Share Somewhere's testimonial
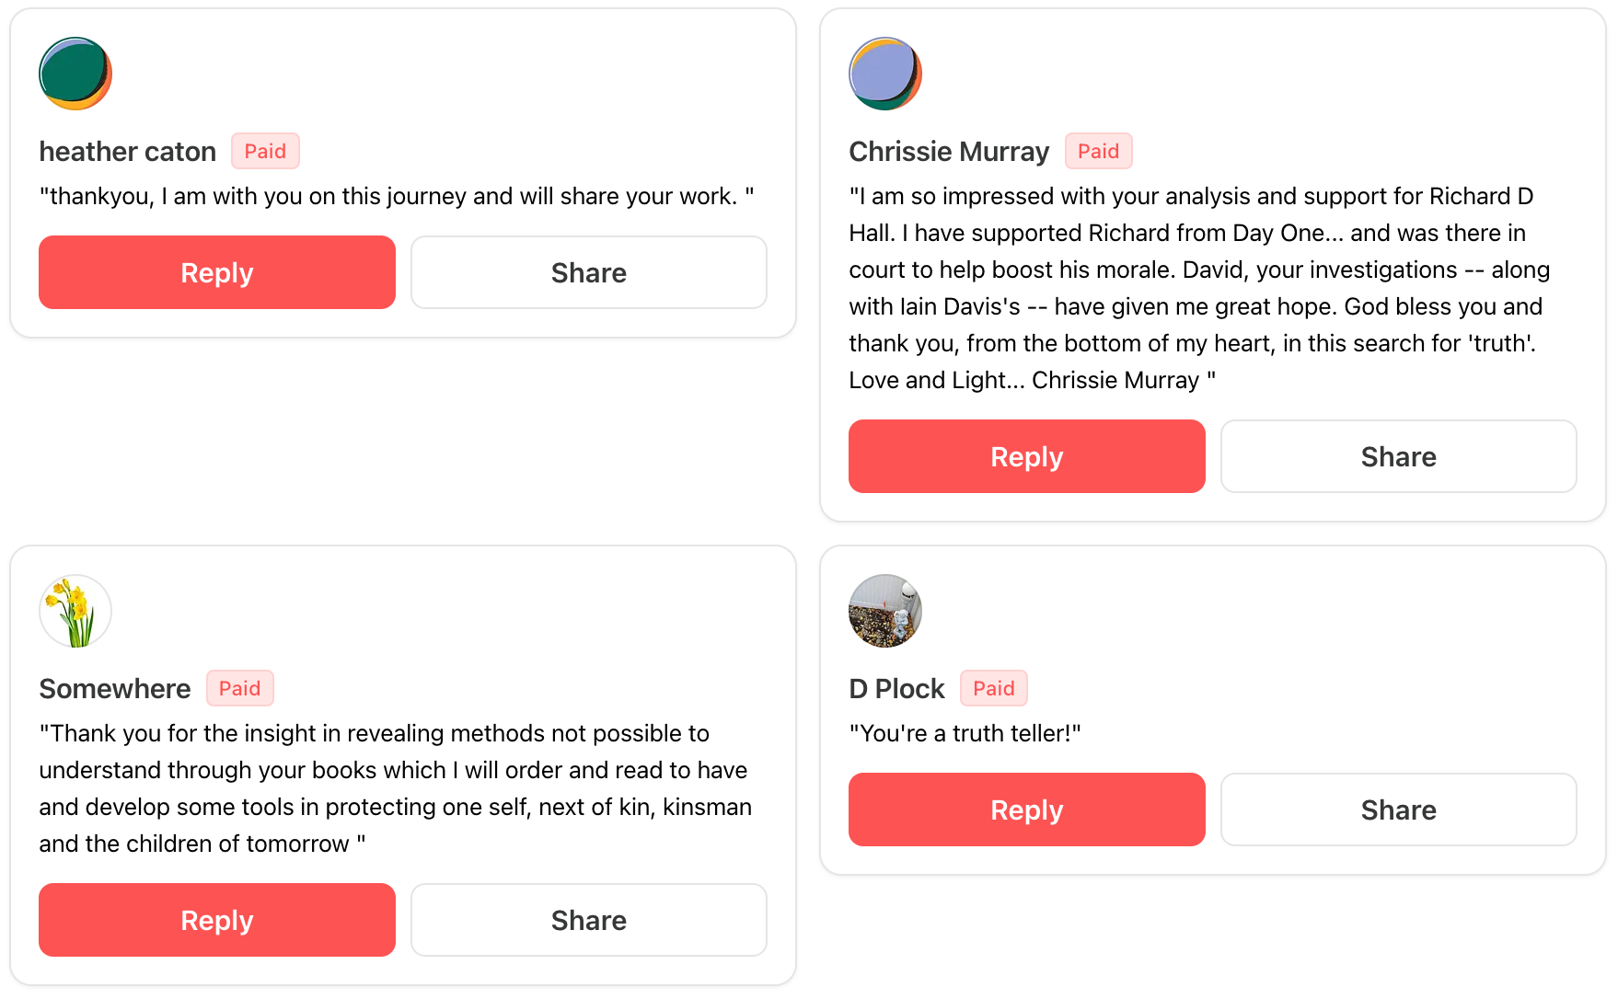The height and width of the screenshot is (999, 1618). pos(588,920)
